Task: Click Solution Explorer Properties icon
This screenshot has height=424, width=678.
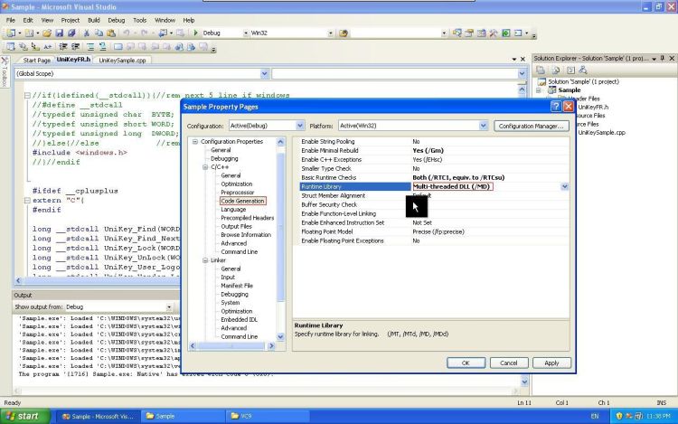Action: click(x=541, y=70)
